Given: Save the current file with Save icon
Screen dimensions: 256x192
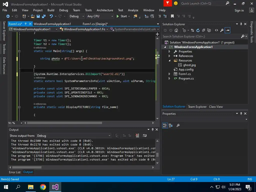Looking at the screenshot, I should (38, 16).
